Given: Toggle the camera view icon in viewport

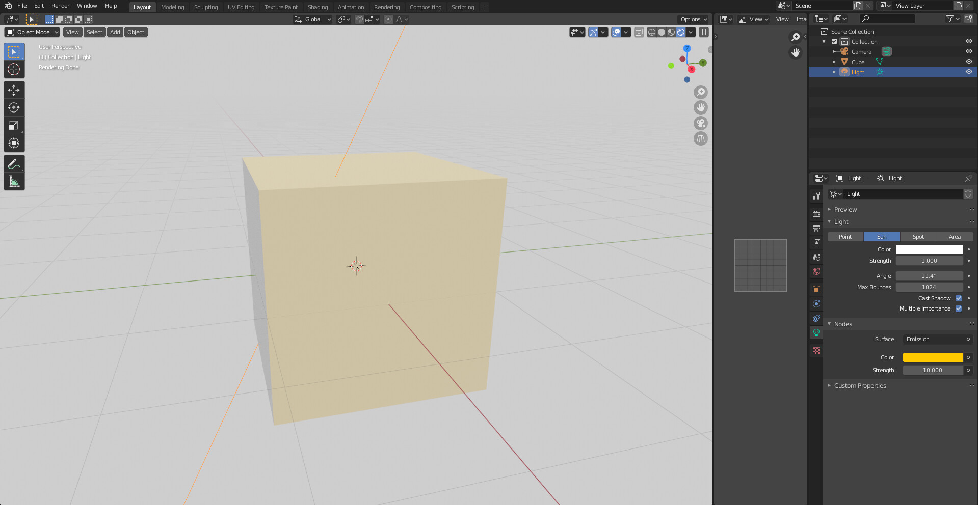Looking at the screenshot, I should click(x=701, y=123).
